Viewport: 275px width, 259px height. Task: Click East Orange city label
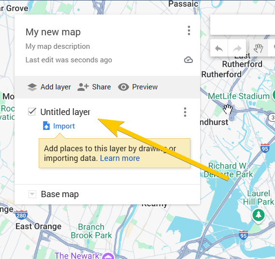[x=38, y=227]
